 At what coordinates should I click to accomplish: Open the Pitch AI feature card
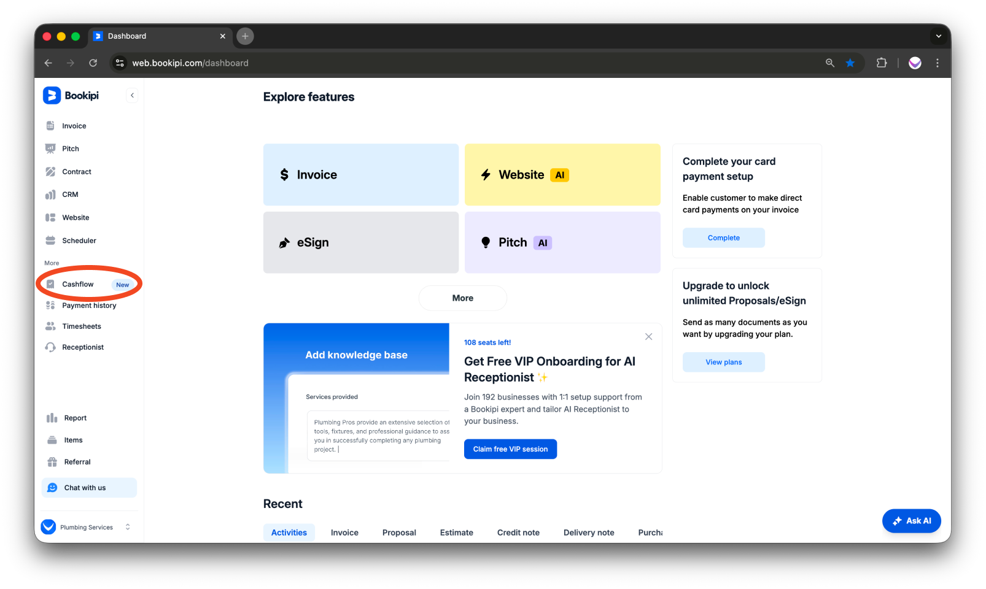(x=562, y=242)
